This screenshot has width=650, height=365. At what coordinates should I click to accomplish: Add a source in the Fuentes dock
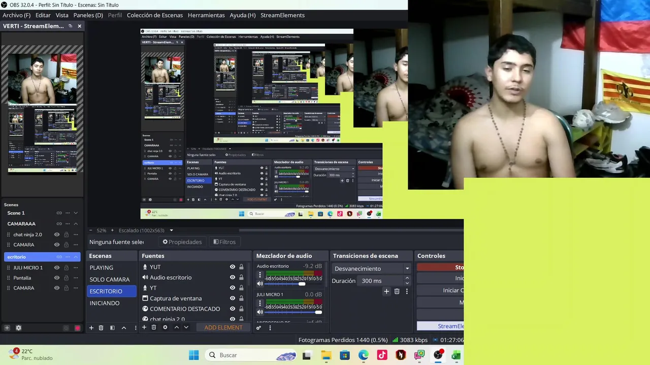pyautogui.click(x=144, y=327)
